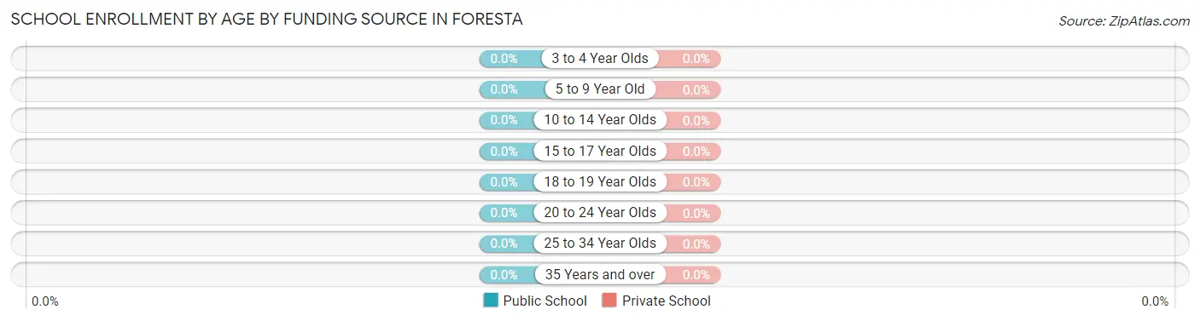Select the 35 Years and over label
The width and height of the screenshot is (1200, 321).
click(x=600, y=275)
